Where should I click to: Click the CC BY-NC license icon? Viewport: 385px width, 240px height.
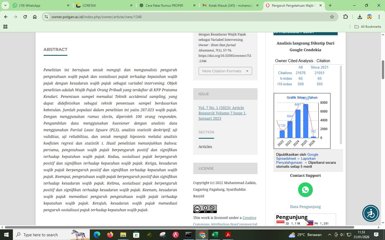point(205,209)
